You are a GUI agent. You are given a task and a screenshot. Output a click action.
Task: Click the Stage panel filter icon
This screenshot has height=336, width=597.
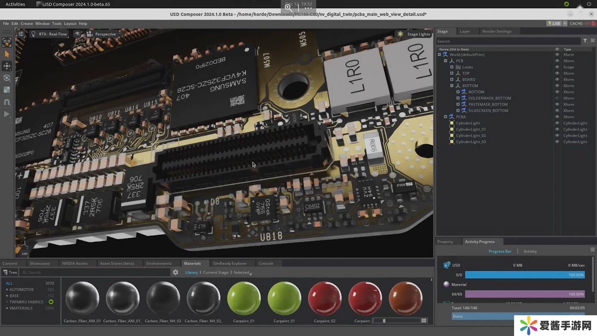pos(585,41)
